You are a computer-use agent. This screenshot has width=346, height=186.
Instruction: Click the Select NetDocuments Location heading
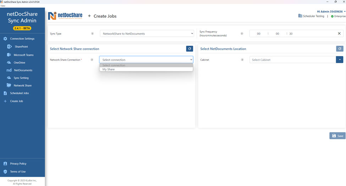coord(223,49)
